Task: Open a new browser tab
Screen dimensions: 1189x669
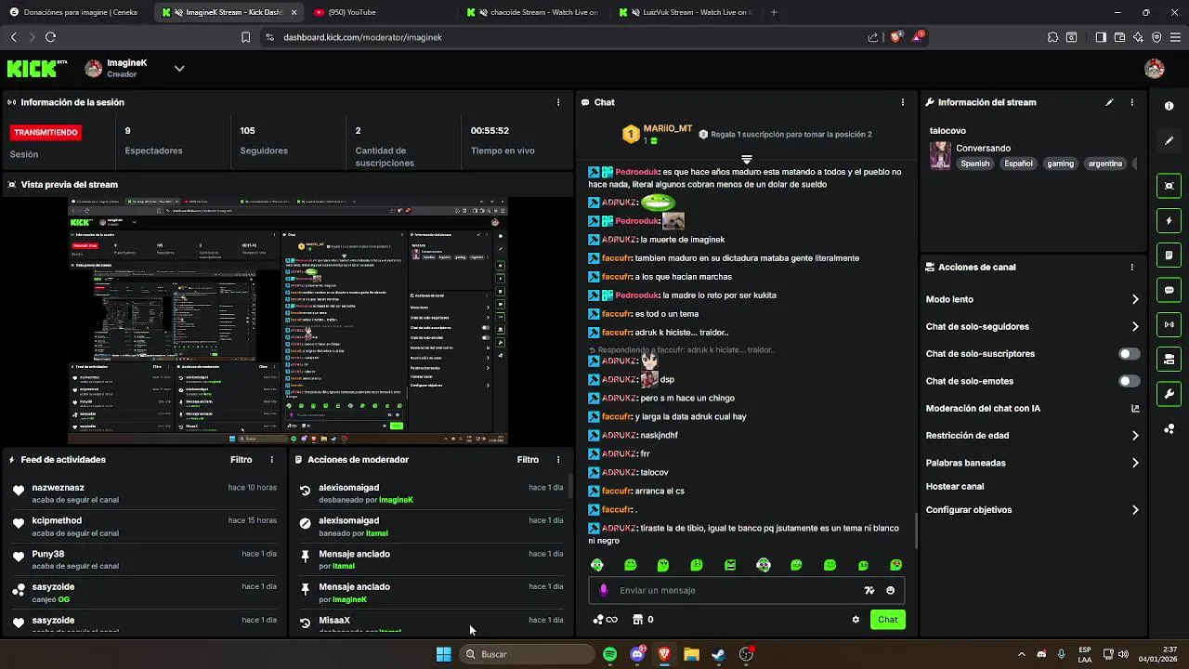Action: tap(774, 12)
